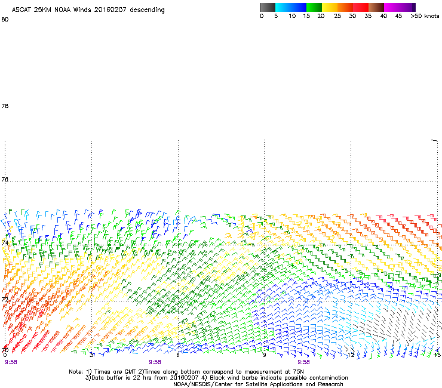This screenshot has height=388, width=442.
Task: Select the latitude label 76
Action: [x=5, y=179]
